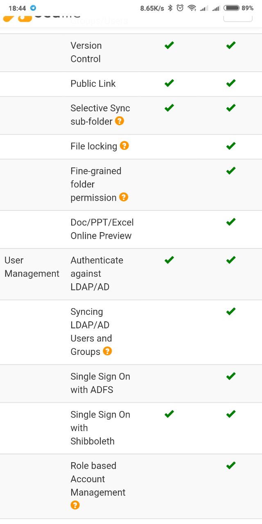Tap the Role based Account Management help icon
This screenshot has width=262, height=524.
(75, 505)
